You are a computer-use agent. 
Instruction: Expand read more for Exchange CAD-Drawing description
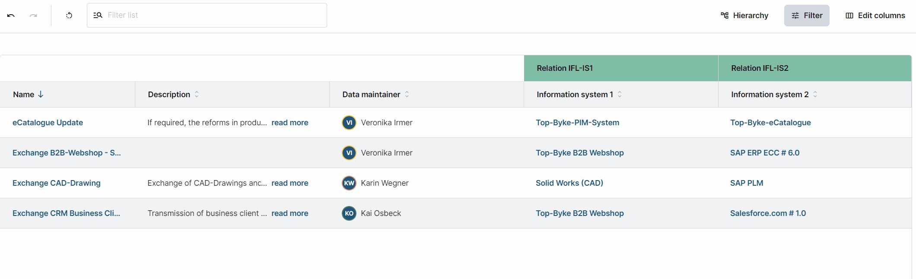coord(289,183)
